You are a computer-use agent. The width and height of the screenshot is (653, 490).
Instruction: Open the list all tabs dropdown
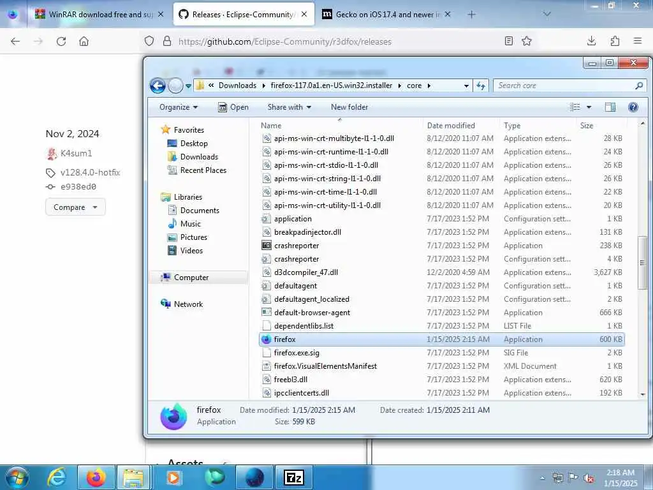[x=547, y=14]
